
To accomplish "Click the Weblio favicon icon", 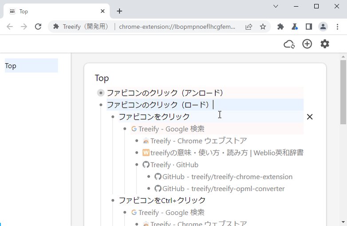I will (x=146, y=152).
